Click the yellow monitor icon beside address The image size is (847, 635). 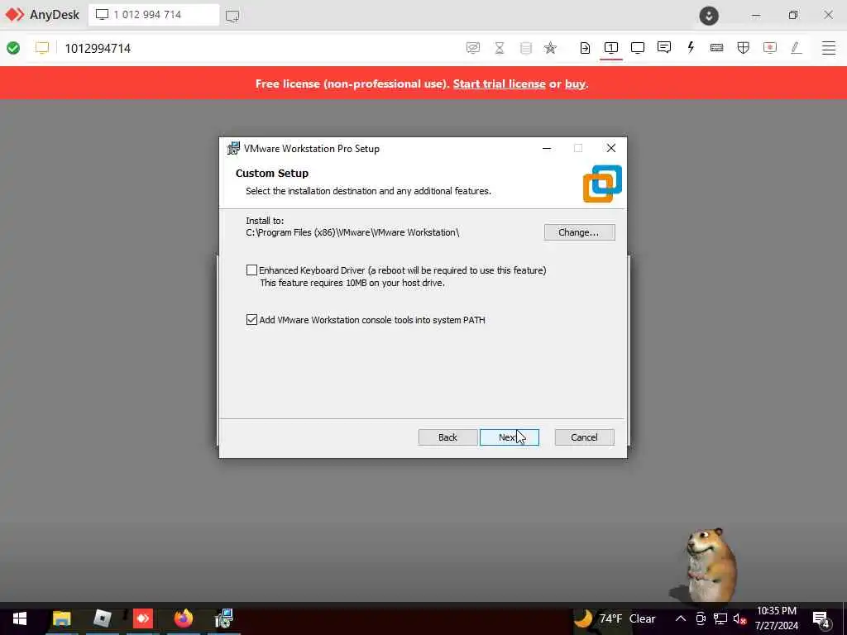tap(42, 47)
